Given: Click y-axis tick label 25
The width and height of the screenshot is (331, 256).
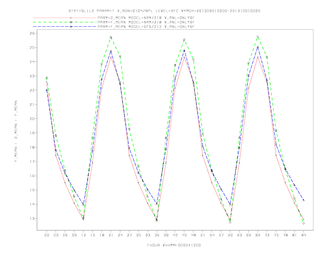Looking at the screenshot, I should click(32, 48).
